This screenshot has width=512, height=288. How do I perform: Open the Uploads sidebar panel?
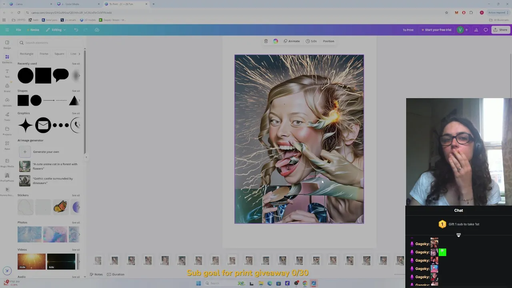[x=7, y=102]
